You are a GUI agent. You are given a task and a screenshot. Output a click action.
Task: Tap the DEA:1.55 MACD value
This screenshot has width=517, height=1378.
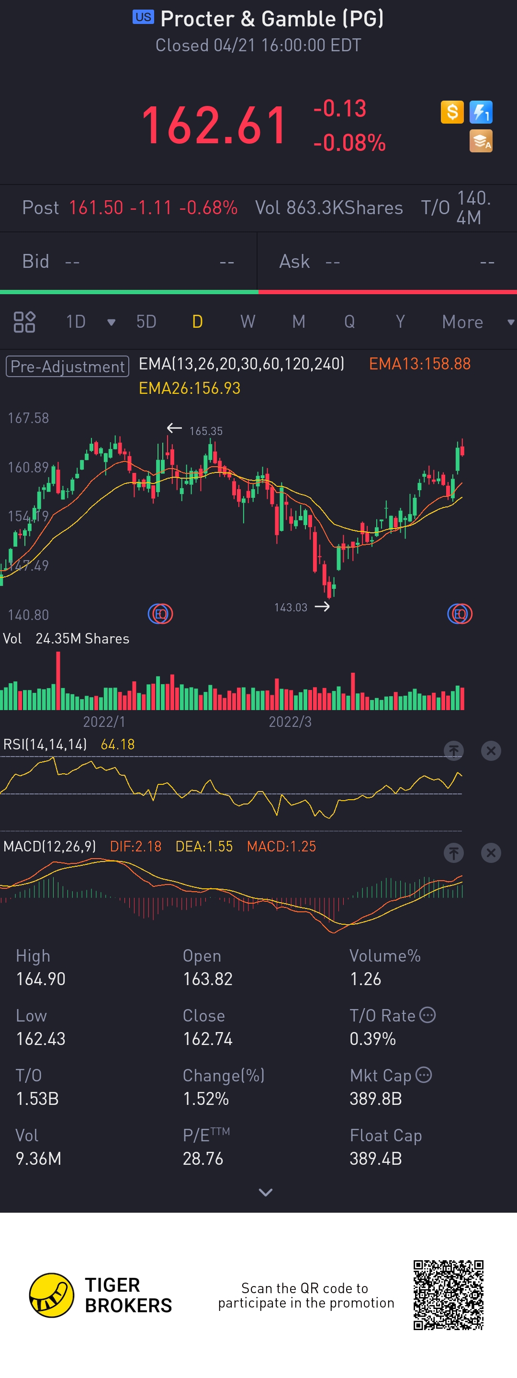204,846
